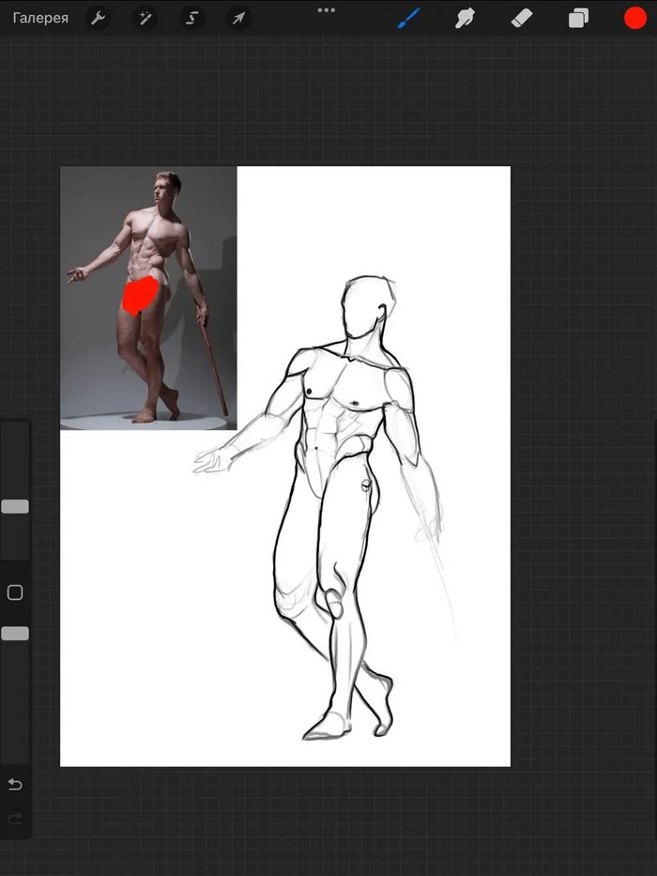The image size is (657, 876).
Task: Return to Галерея
Action: coord(40,18)
